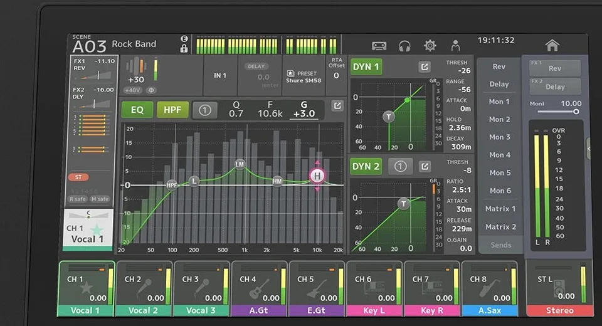Click the star icon on CH 1 strip
The height and width of the screenshot is (326, 602).
pyautogui.click(x=87, y=287)
